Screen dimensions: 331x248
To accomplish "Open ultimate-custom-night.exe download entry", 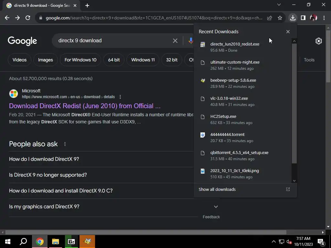I will (x=243, y=65).
